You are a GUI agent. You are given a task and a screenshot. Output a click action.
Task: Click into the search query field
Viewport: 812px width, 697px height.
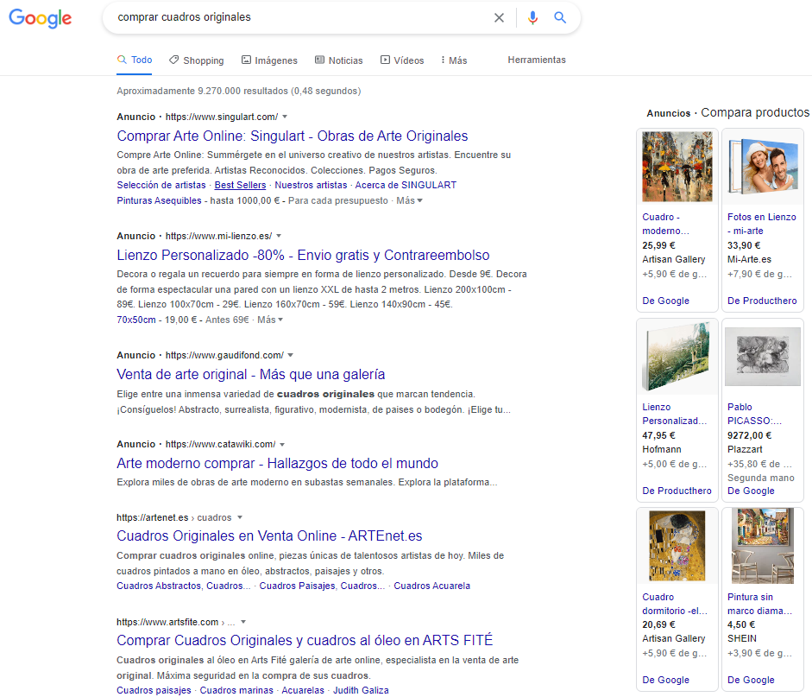pyautogui.click(x=300, y=17)
